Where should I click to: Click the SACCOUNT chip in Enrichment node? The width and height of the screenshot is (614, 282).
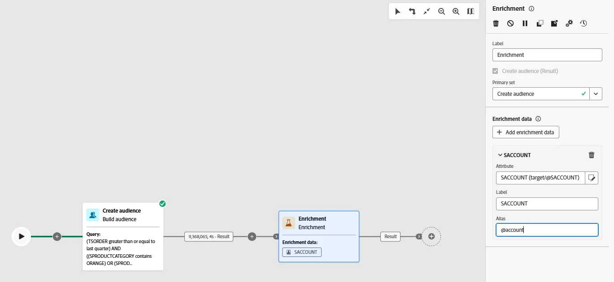302,252
